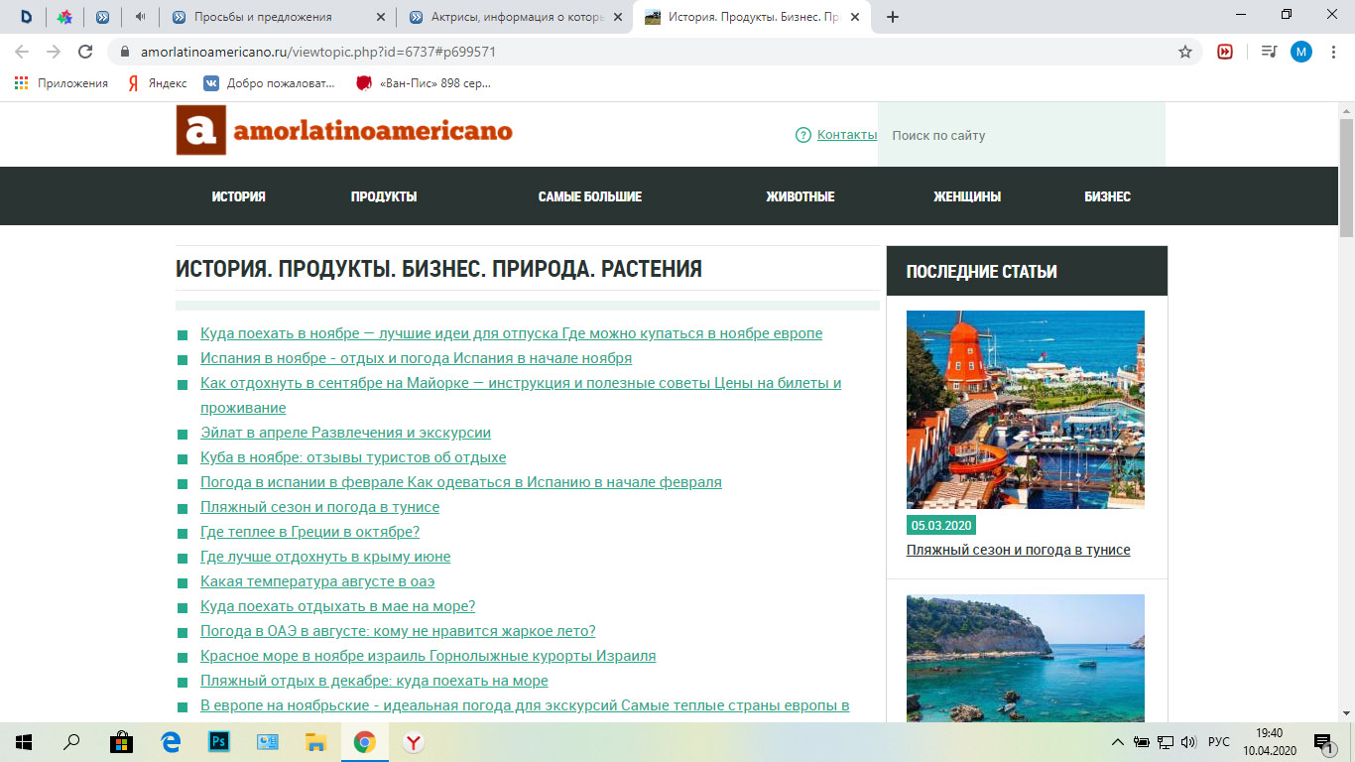Open article Эйлат в апреле Развлечения
Viewport: 1355px width, 762px height.
pos(345,433)
